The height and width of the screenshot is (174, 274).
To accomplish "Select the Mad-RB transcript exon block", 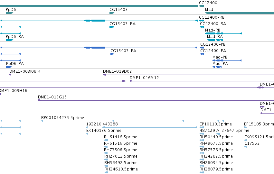I will click(210, 33).
